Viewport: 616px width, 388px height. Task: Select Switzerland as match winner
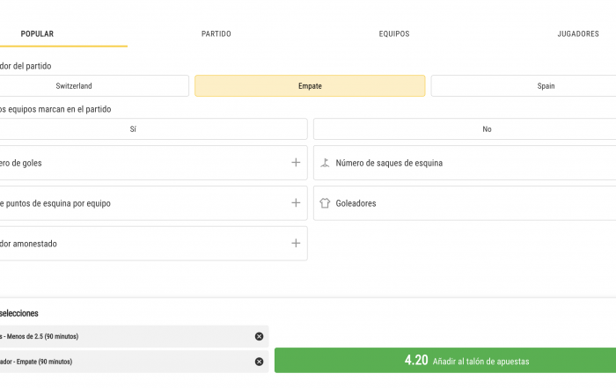93,86
